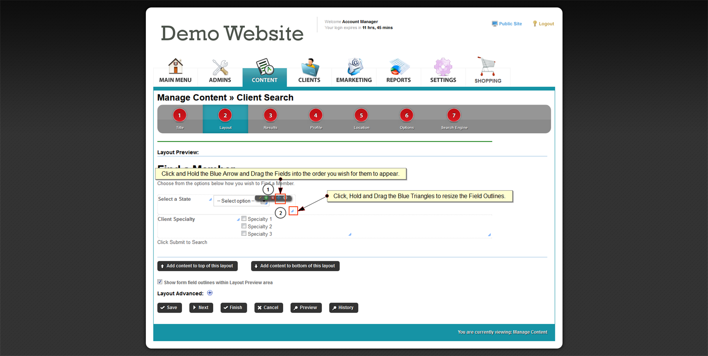Viewport: 708px width, 356px height.
Task: Click Add content to bottom of this layout
Action: click(x=295, y=266)
